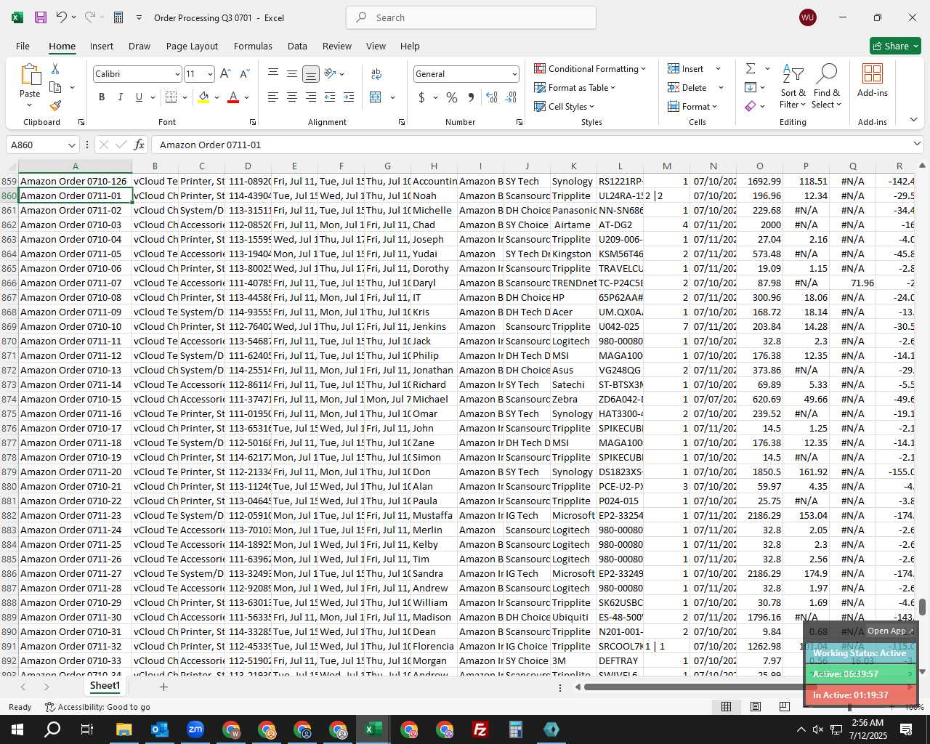Add a new sheet with plus button
This screenshot has width=930, height=744.
(x=163, y=687)
